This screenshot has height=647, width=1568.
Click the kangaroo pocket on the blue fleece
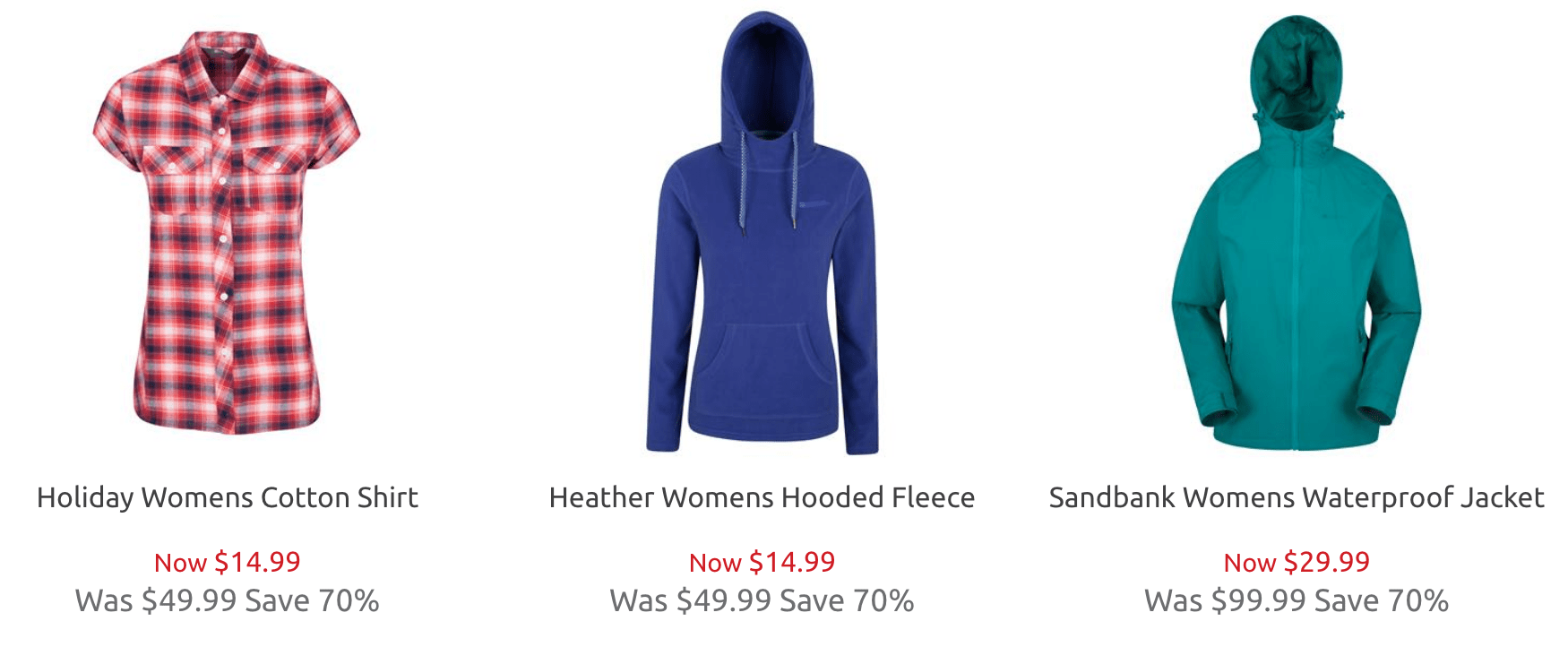pos(762,367)
